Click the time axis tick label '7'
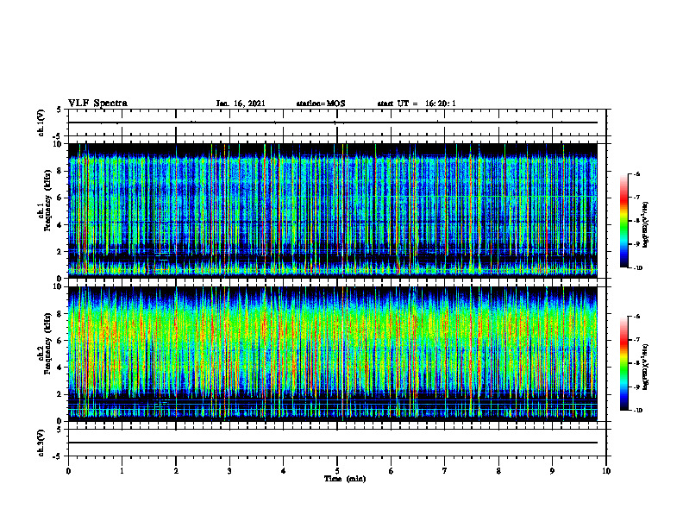This screenshot has height=528, width=683. (x=445, y=471)
